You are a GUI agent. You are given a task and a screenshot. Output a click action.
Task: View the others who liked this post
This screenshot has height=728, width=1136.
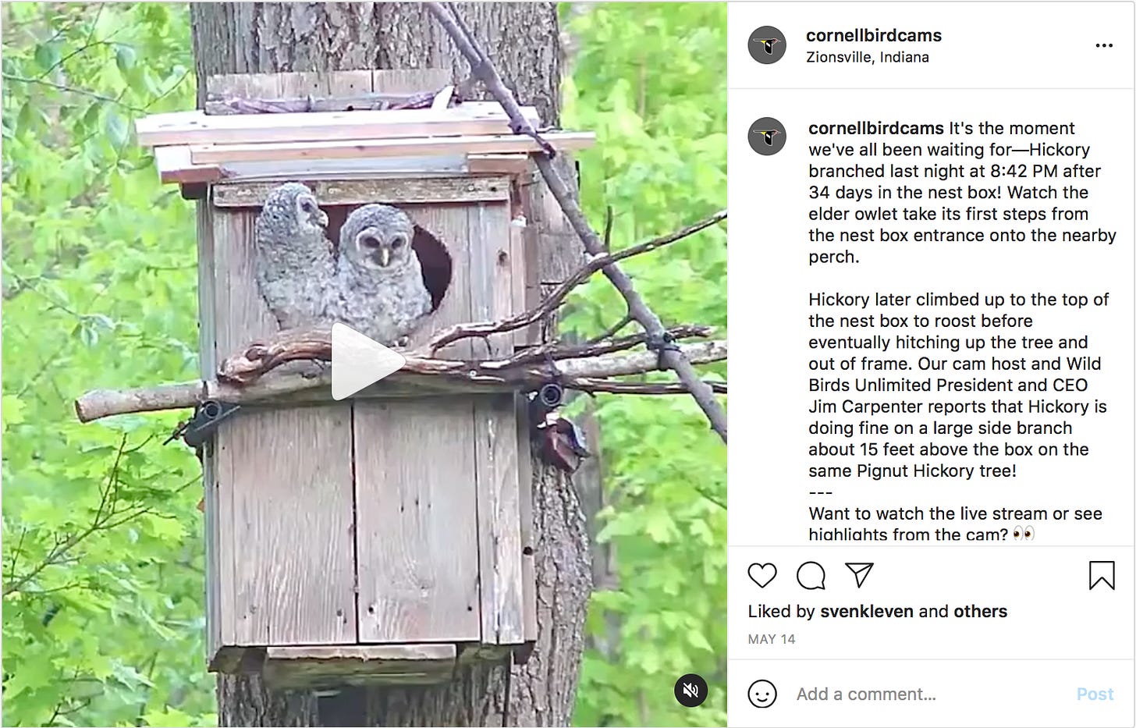tap(980, 611)
